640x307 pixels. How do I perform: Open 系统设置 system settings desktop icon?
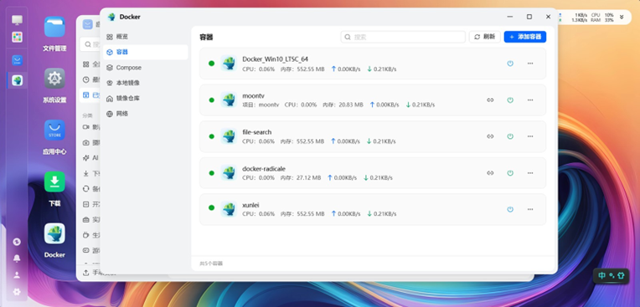click(x=54, y=79)
